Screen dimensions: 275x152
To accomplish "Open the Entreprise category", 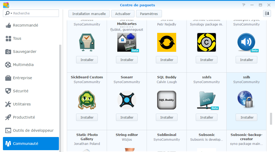I will coord(31,78).
